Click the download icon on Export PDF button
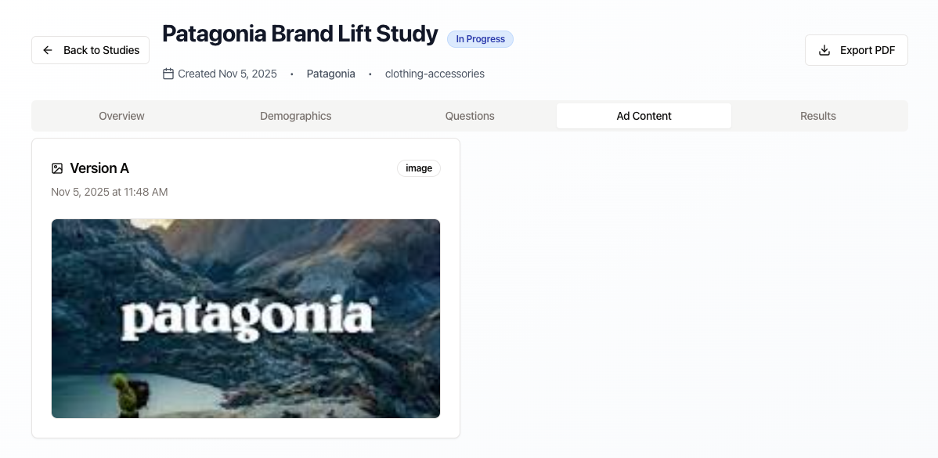 (x=824, y=49)
